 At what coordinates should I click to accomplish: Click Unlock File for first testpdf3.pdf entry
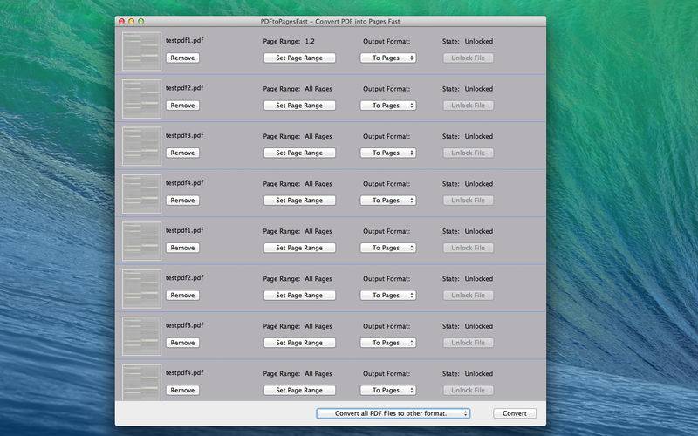(x=468, y=153)
